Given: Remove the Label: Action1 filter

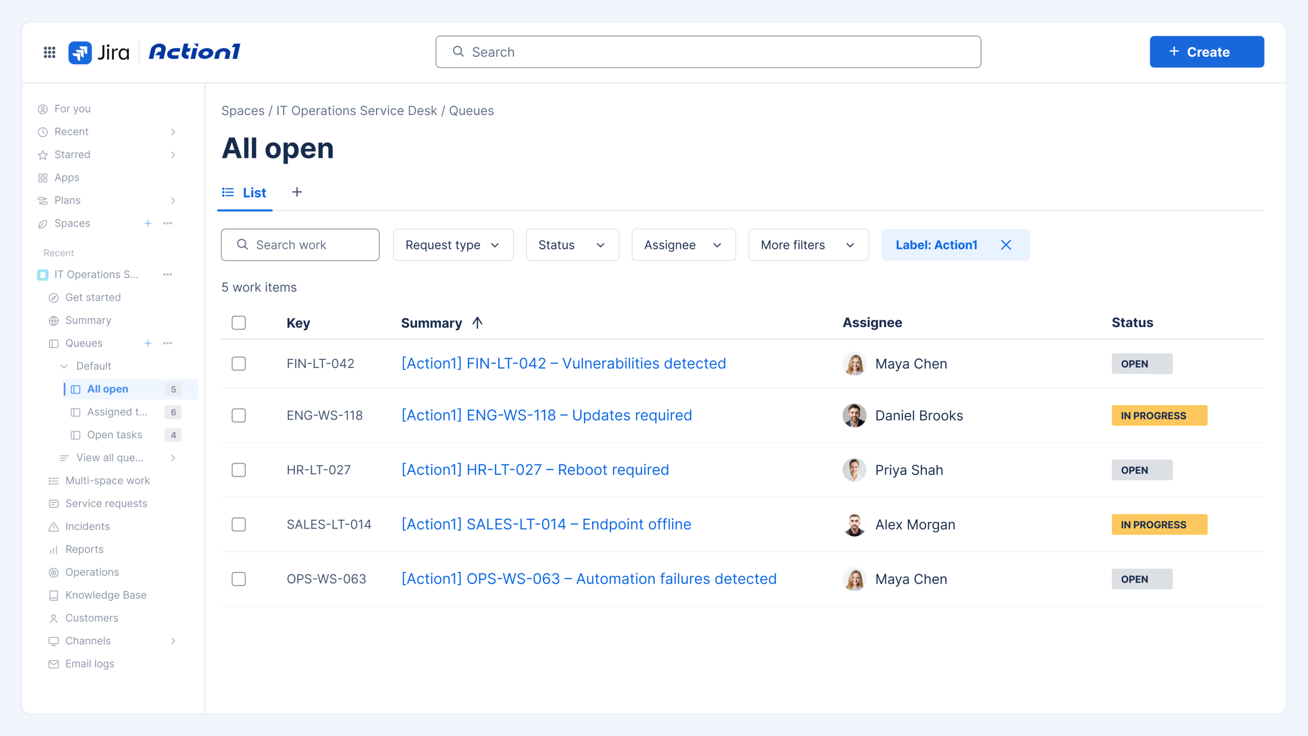Looking at the screenshot, I should pyautogui.click(x=1006, y=245).
